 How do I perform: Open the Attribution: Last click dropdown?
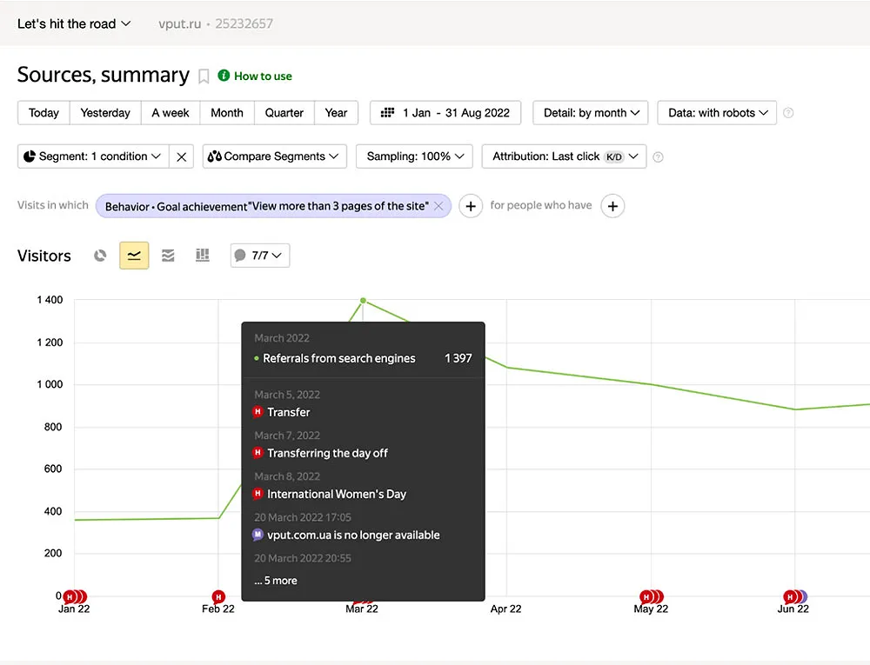click(564, 156)
